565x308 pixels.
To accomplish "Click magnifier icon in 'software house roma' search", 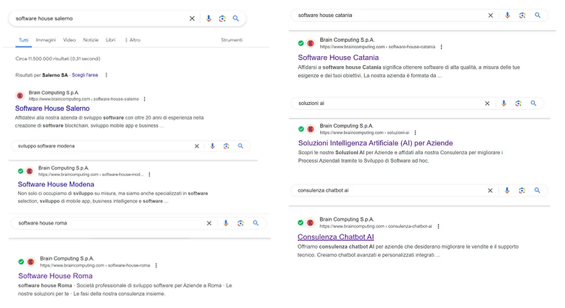I will 256,223.
